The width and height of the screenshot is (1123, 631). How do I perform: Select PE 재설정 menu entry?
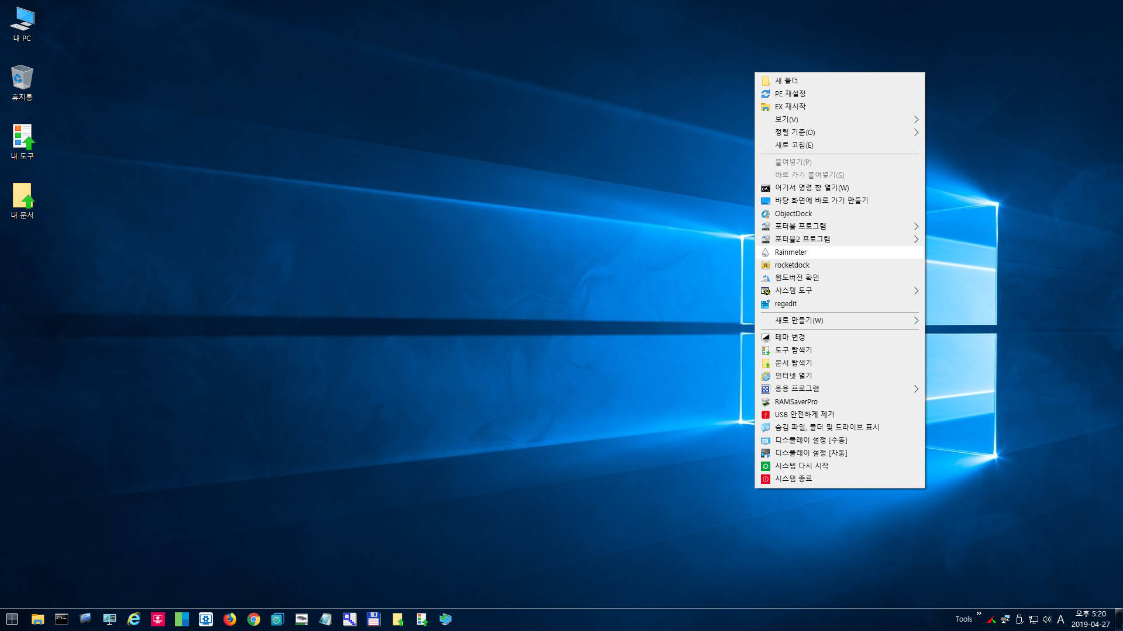pos(840,93)
